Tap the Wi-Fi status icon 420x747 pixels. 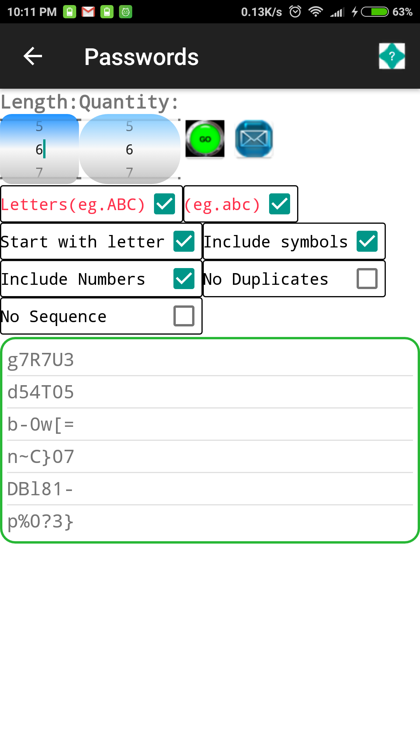(315, 12)
